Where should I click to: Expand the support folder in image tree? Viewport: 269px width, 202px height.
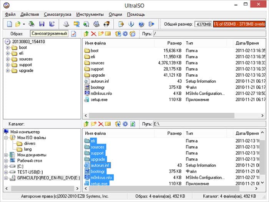pyautogui.click(x=8, y=65)
